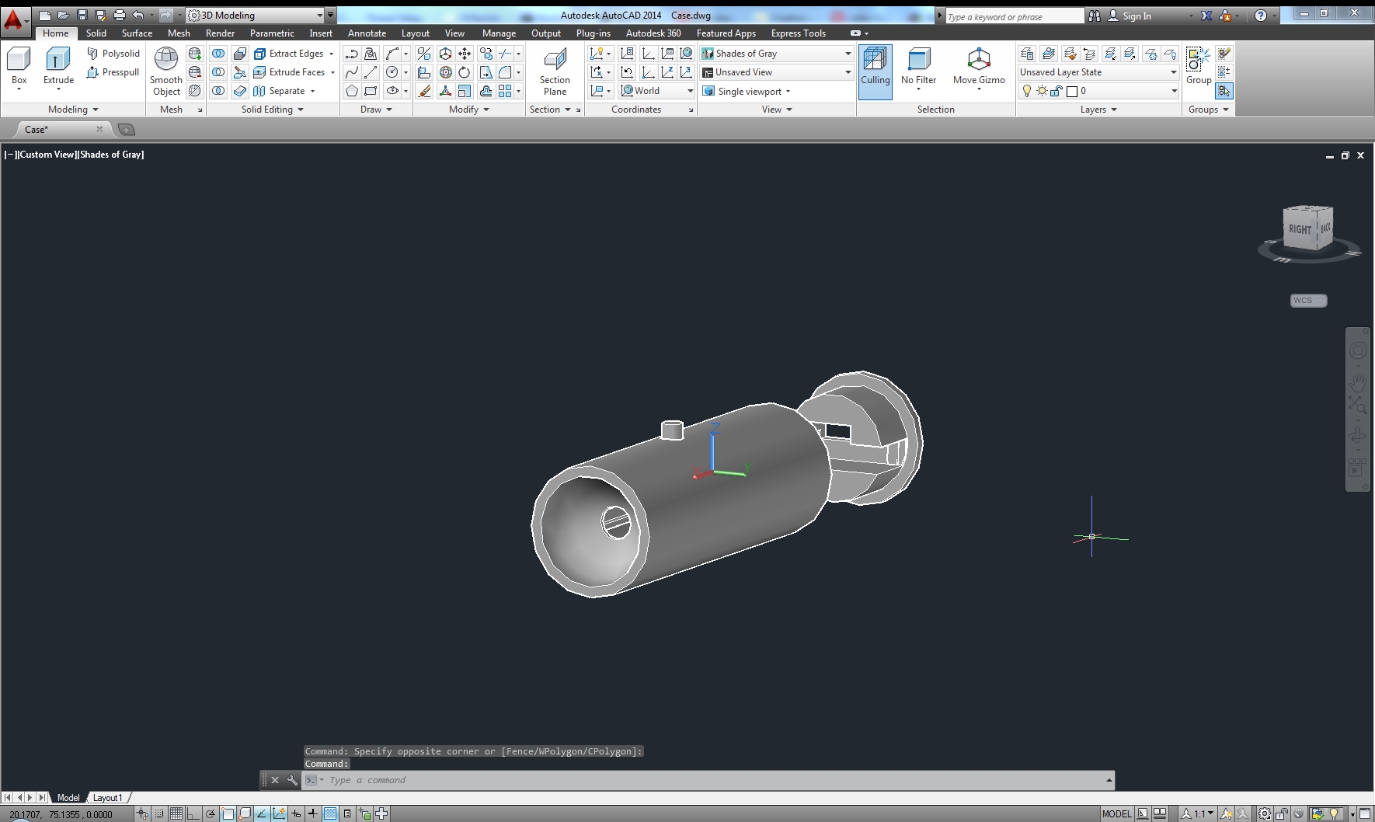The height and width of the screenshot is (822, 1375).
Task: Open the Unsaved View dropdown
Action: pyautogui.click(x=776, y=72)
